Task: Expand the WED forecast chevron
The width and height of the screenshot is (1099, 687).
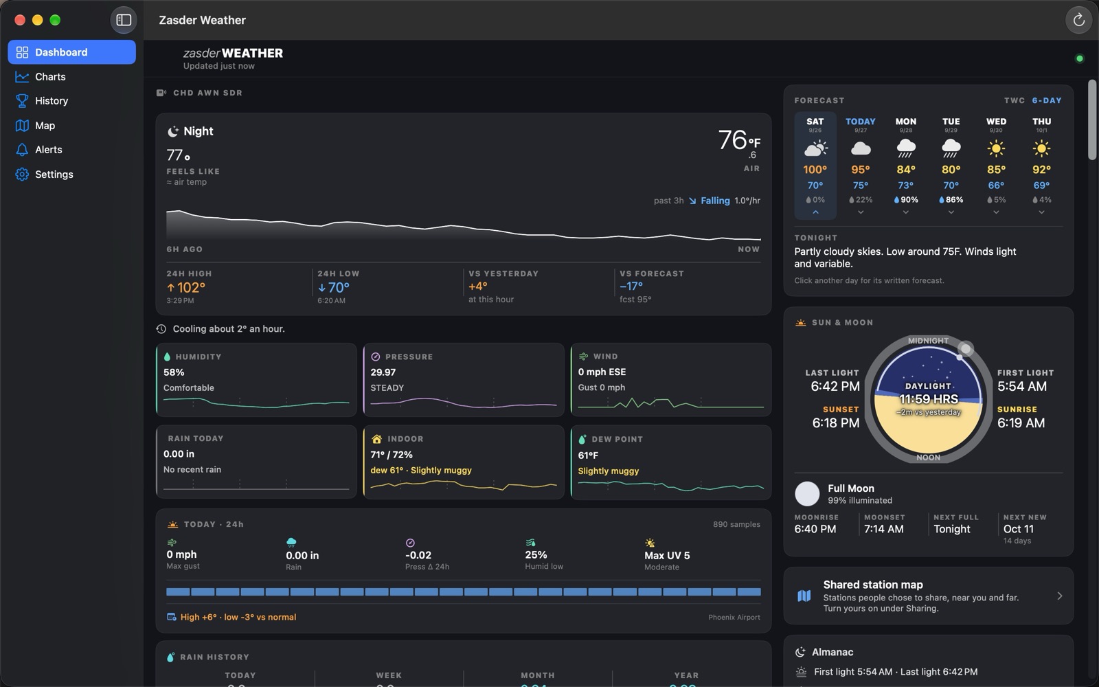Action: click(996, 212)
